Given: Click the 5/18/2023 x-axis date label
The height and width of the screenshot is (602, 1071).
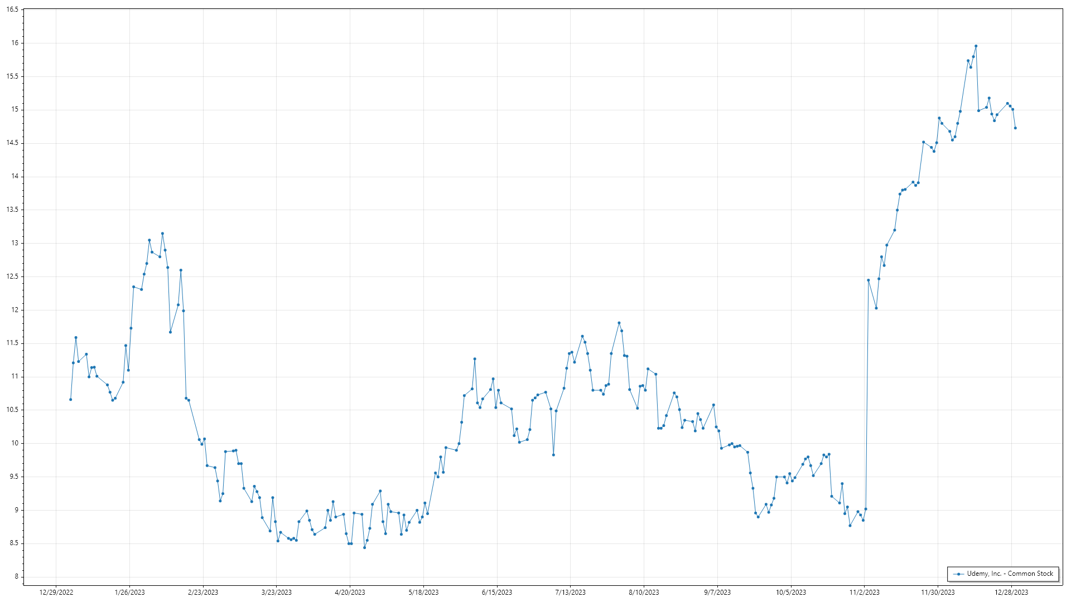Looking at the screenshot, I should point(423,593).
